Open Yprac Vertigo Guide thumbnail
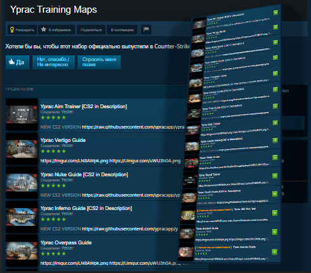The width and height of the screenshot is (311, 273). (22, 149)
